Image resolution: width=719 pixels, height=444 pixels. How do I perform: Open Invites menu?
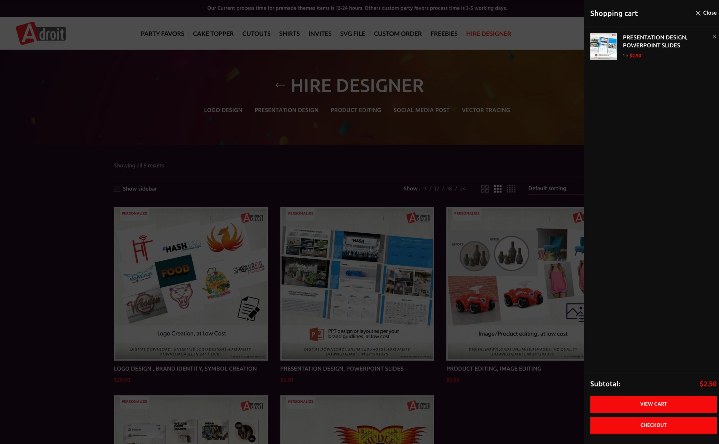click(320, 34)
